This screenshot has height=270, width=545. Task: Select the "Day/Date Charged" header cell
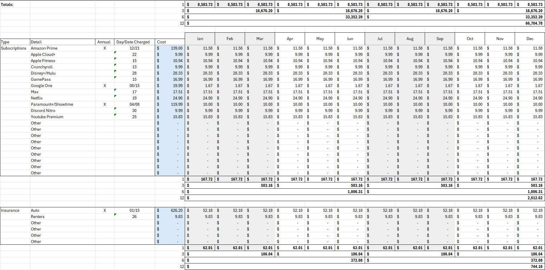tap(134, 42)
